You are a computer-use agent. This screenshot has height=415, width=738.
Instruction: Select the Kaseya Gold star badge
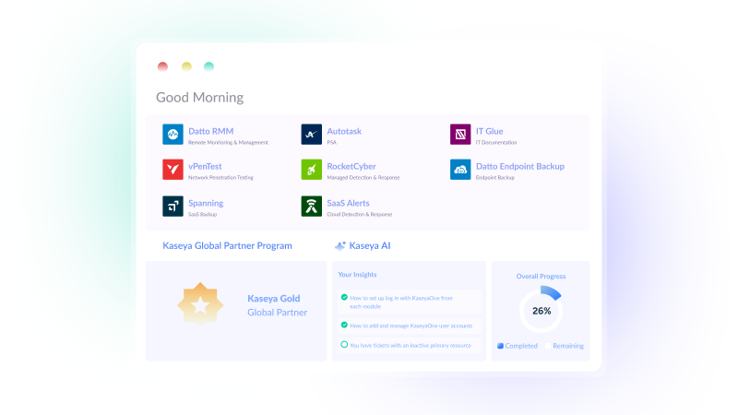tap(200, 304)
